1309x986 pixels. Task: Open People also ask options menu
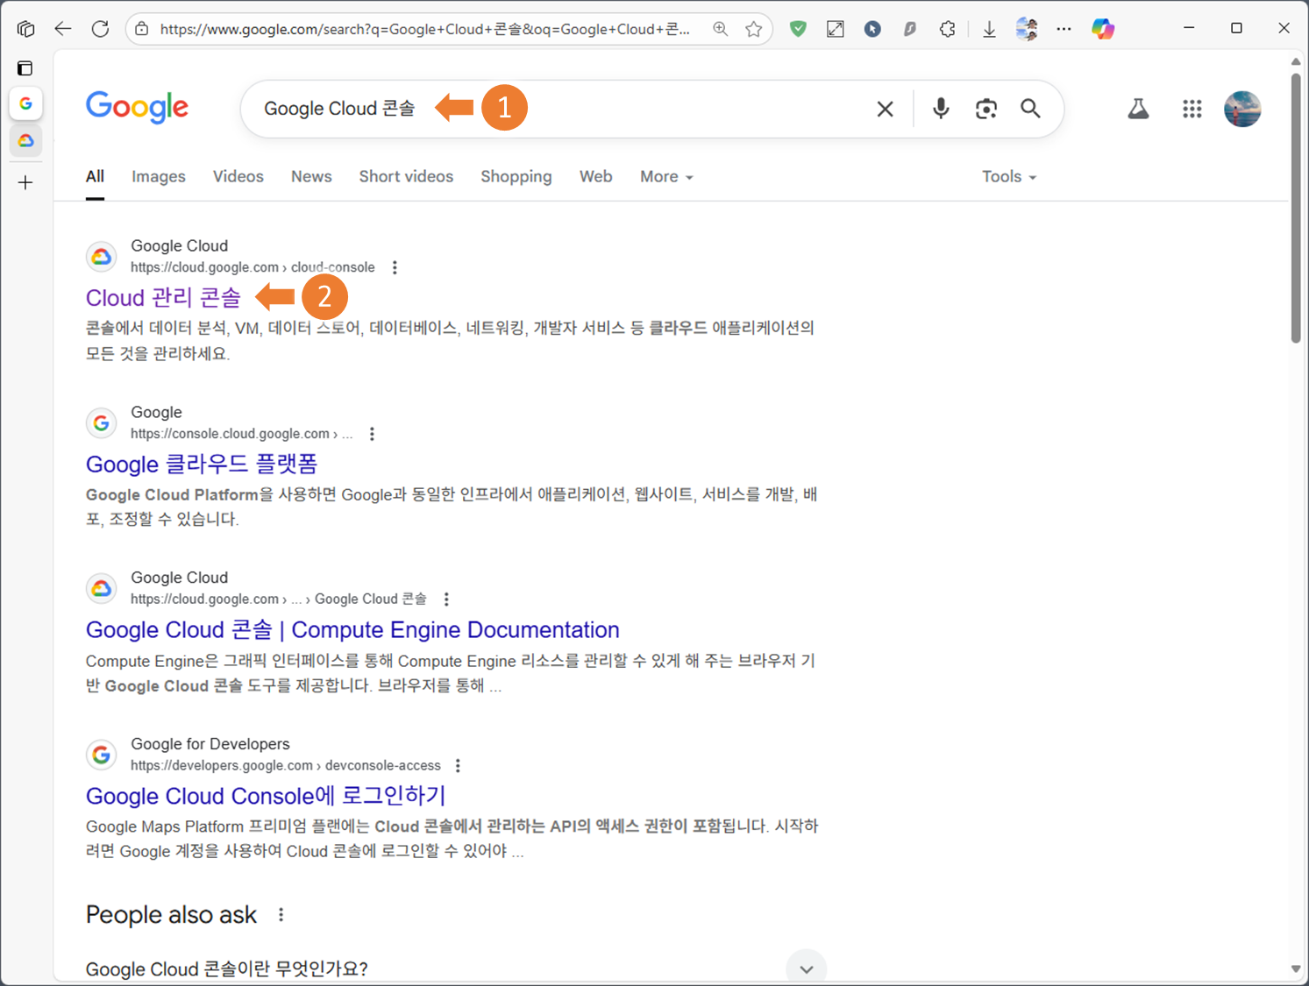(x=281, y=915)
